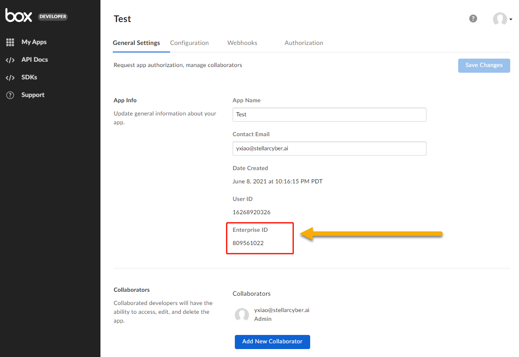Switch to the Configuration tab
This screenshot has height=357, width=519.
point(189,43)
